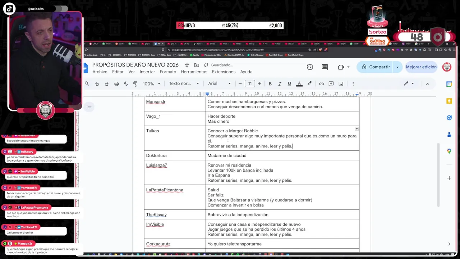Open Contacts side panel

[x=449, y=135]
